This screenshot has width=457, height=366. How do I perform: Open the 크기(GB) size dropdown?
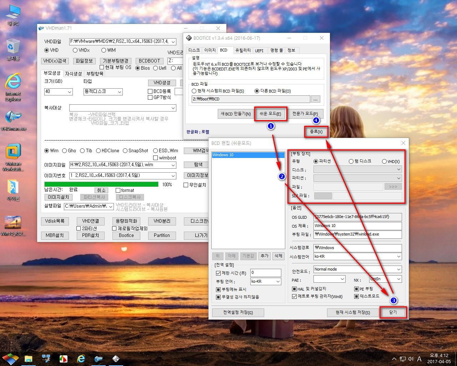tap(70, 92)
